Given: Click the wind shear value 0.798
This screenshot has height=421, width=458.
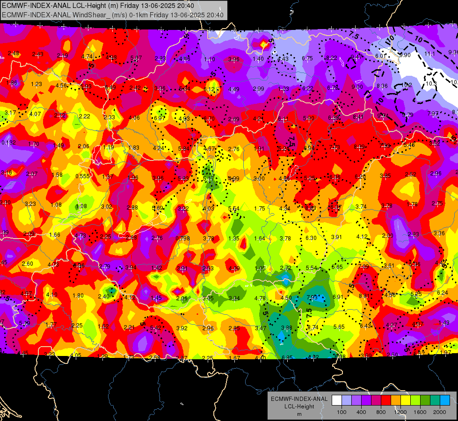Looking at the screenshot, I should [182, 239].
